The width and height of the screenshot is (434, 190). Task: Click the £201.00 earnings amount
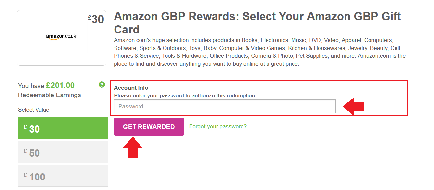tap(60, 85)
